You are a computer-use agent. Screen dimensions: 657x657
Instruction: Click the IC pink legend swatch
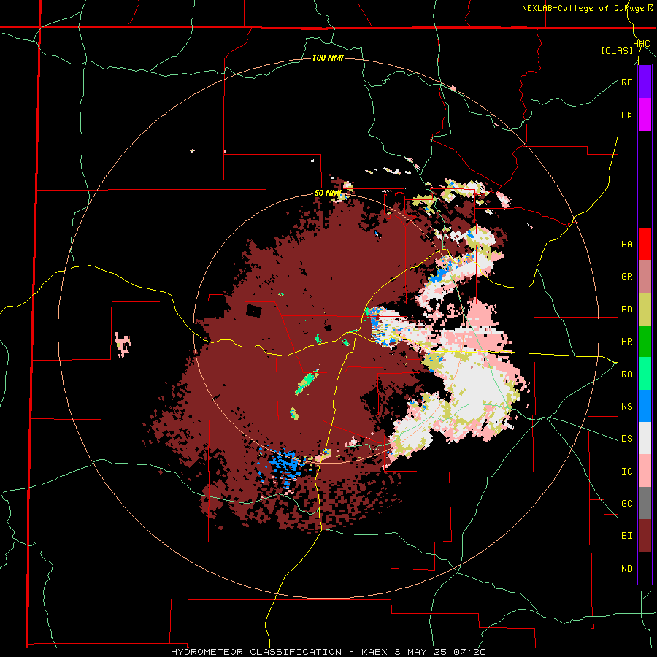[645, 471]
